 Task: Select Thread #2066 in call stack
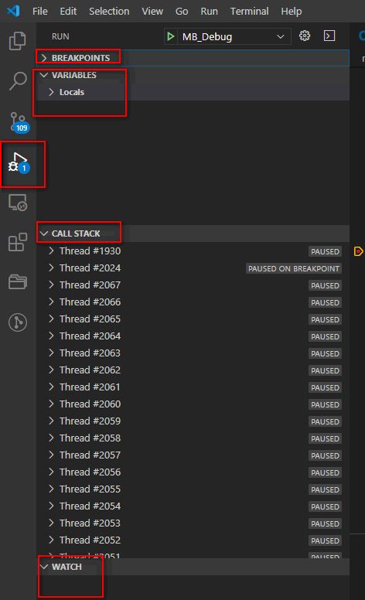click(x=193, y=302)
